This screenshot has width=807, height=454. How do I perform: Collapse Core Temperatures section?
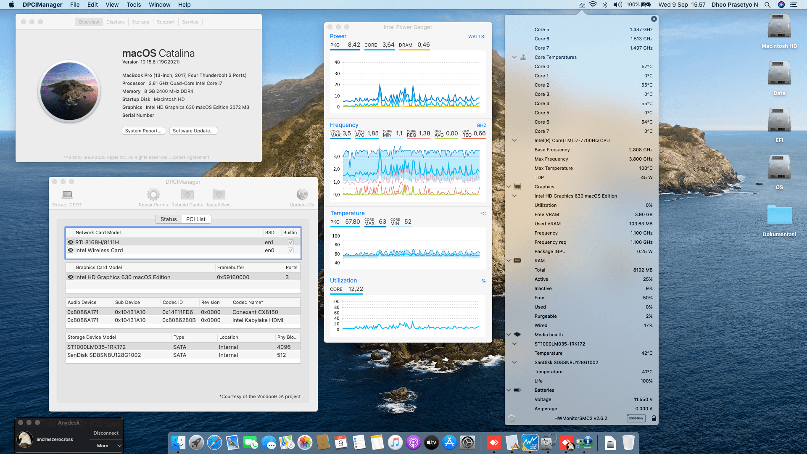click(514, 57)
